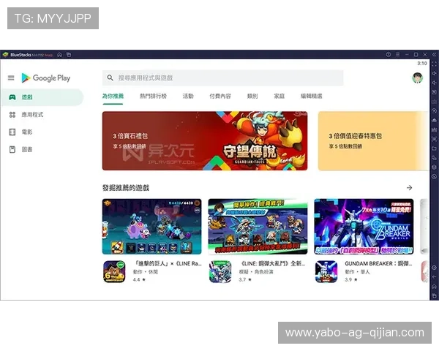439x351 pixels.
Task: Toggle fullscreen from BlueStacks side toolbar
Action: (434, 64)
